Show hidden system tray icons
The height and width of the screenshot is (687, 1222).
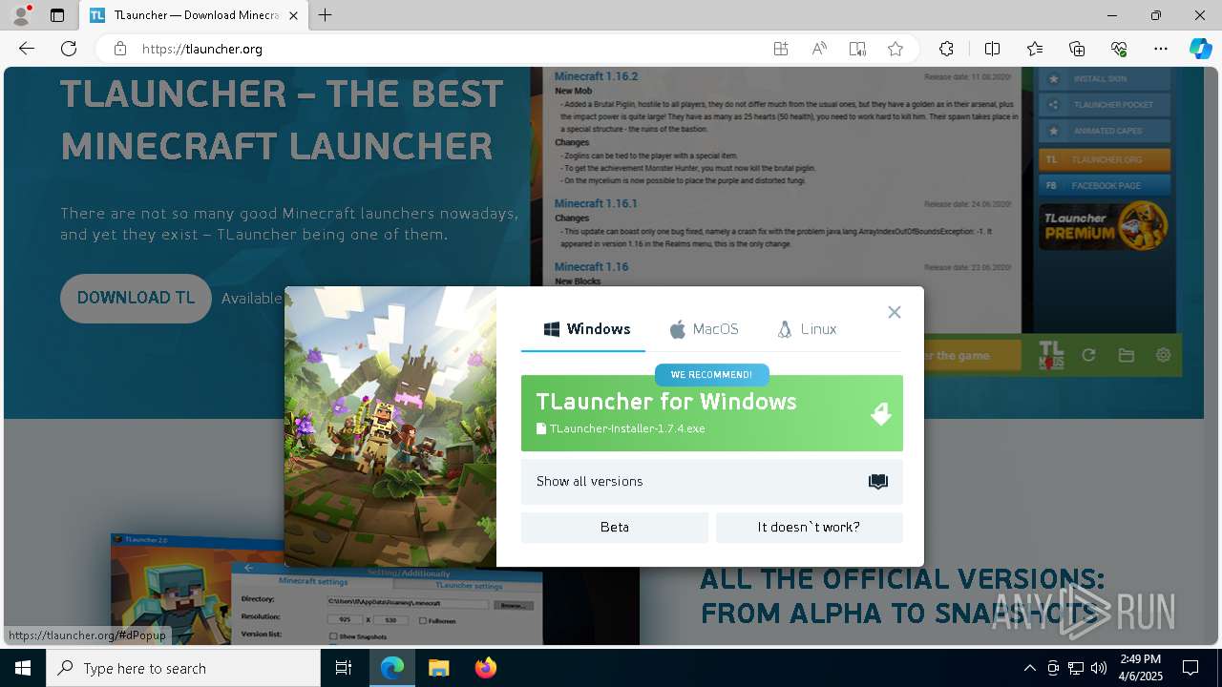coord(1029,668)
